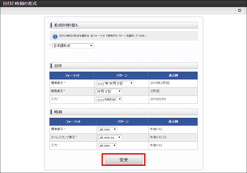The height and width of the screenshot is (173, 247).
Task: Click time 入力 example 午後5:42
Action: coord(156,145)
